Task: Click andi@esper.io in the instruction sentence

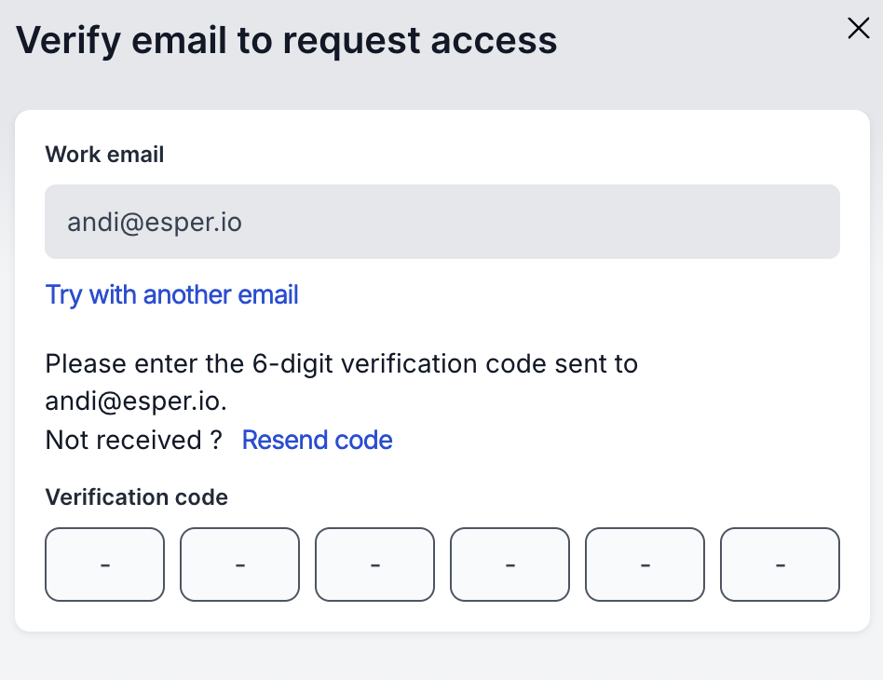Action: click(x=136, y=401)
